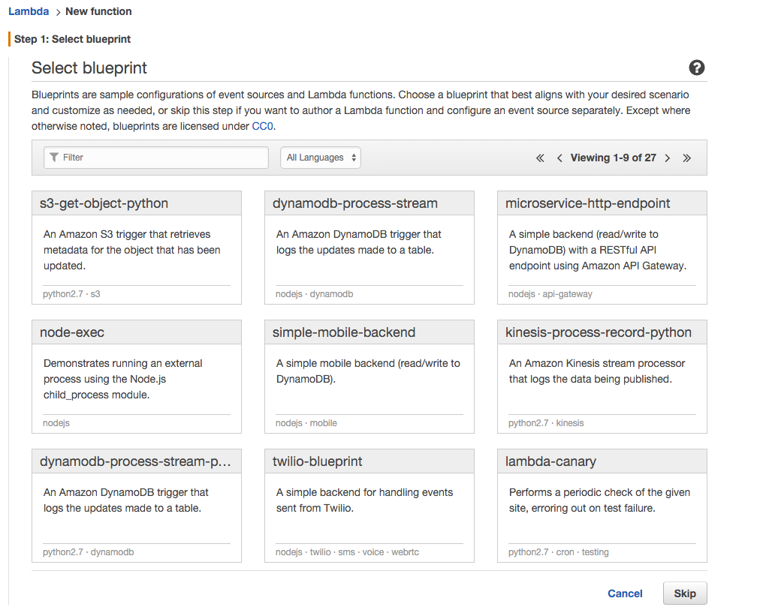Open the CC0 license link
Viewport: 757px width, 613px height.
263,126
